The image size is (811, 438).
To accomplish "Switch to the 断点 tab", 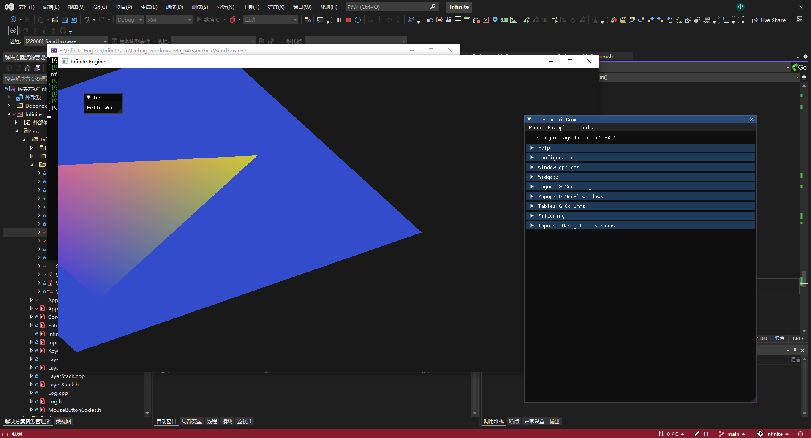I will 514,421.
